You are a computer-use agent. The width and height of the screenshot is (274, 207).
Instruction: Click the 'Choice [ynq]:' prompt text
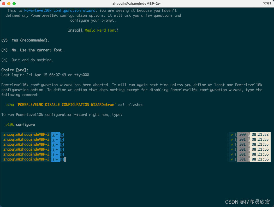pos(15,70)
